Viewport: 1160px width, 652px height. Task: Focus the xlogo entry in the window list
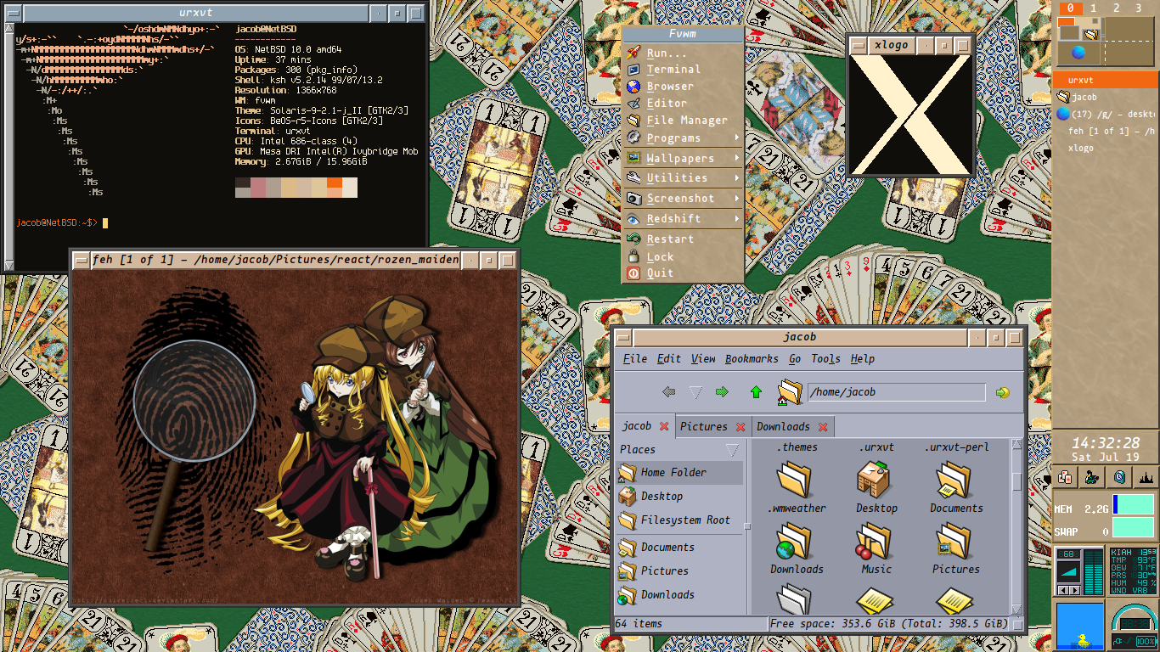pyautogui.click(x=1105, y=149)
